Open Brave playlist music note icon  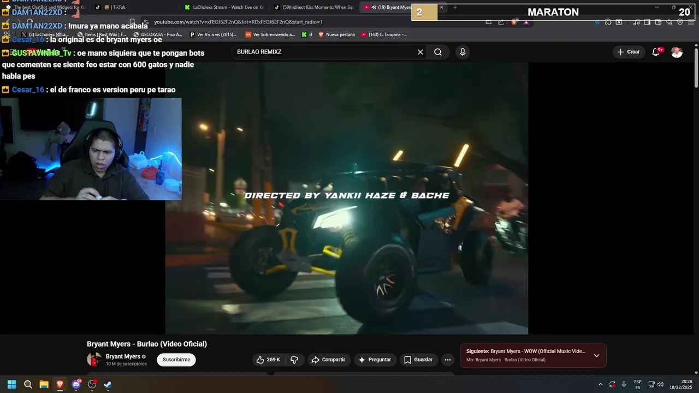pos(636,22)
